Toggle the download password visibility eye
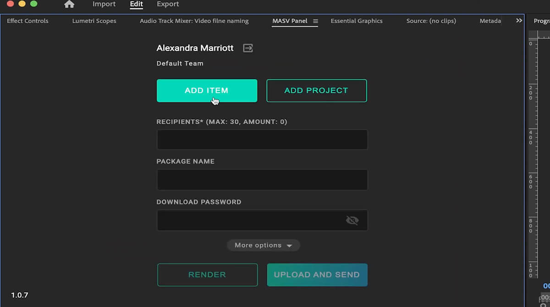Image resolution: width=550 pixels, height=307 pixels. 352,220
